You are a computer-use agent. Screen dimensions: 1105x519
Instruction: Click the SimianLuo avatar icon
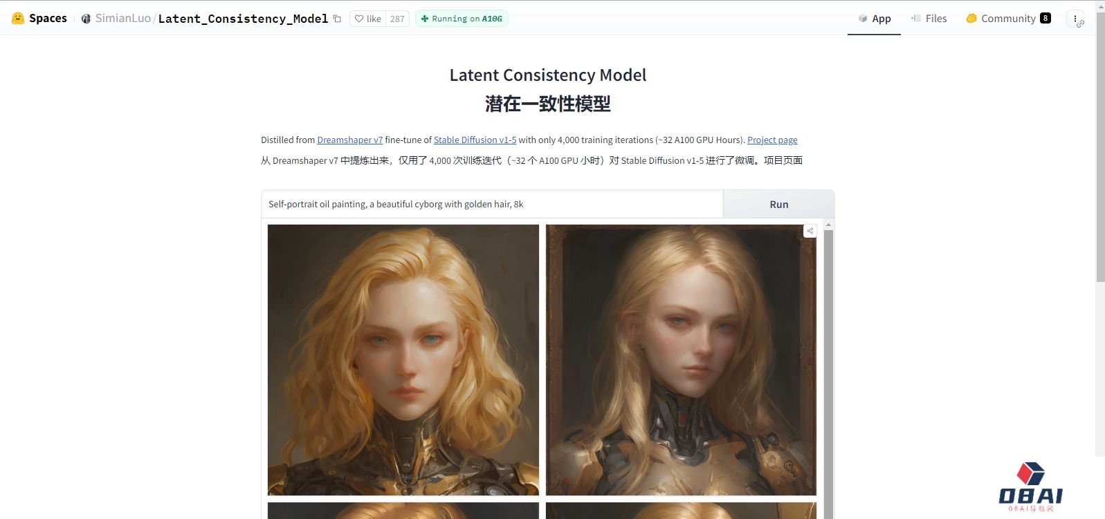(x=86, y=19)
